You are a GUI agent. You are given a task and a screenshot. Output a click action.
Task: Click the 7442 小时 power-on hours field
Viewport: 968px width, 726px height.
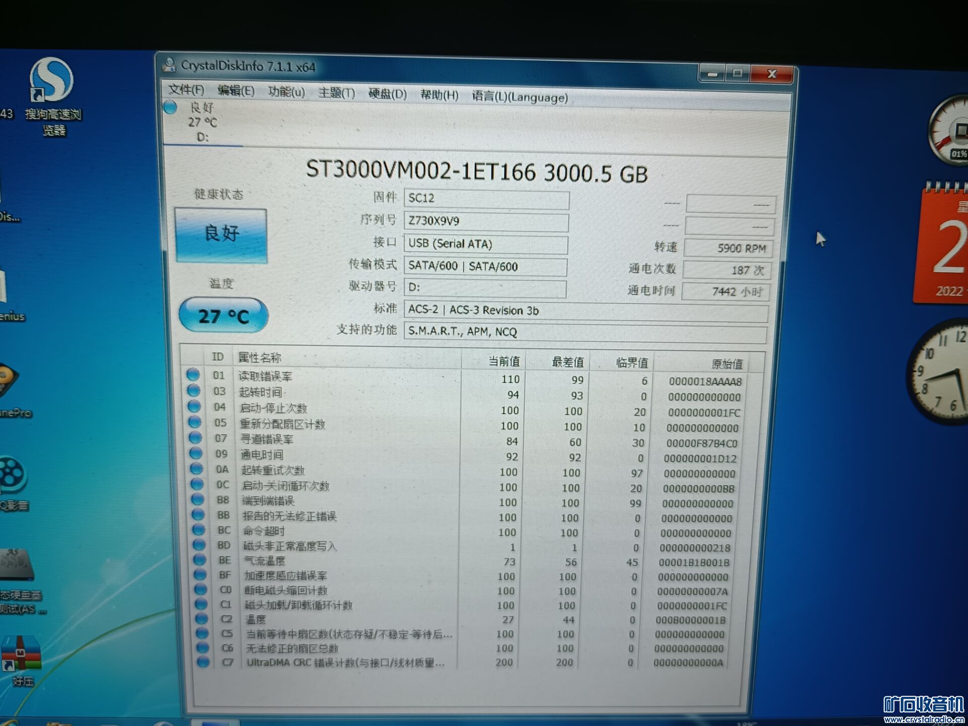pyautogui.click(x=726, y=292)
